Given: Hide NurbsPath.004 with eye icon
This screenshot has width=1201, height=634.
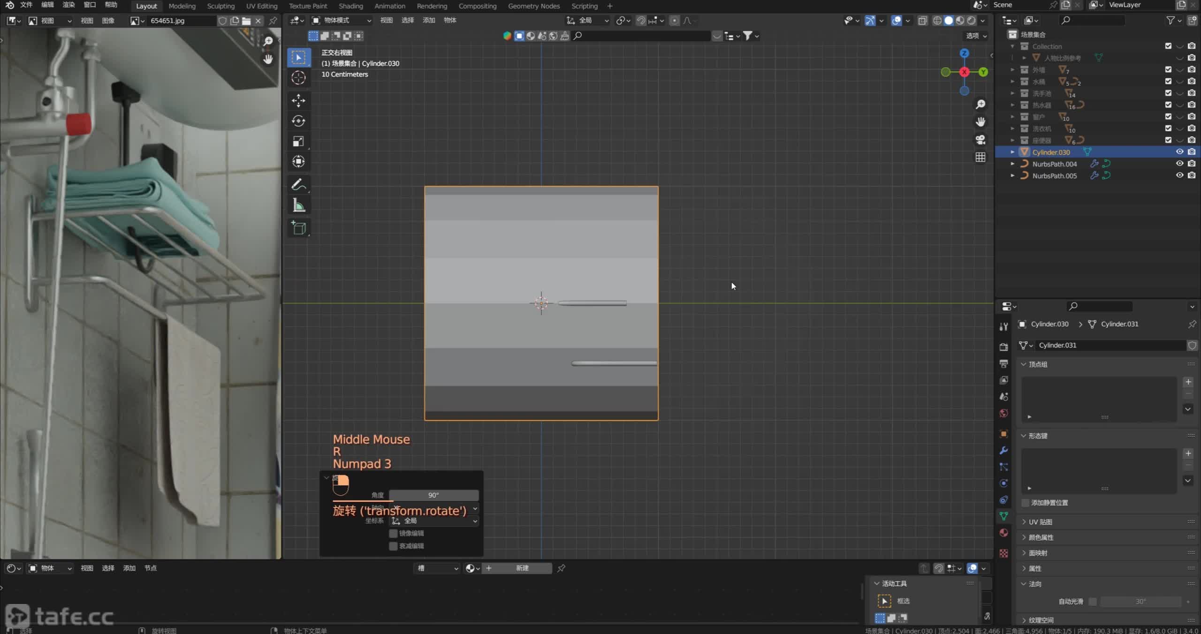Looking at the screenshot, I should (x=1179, y=163).
